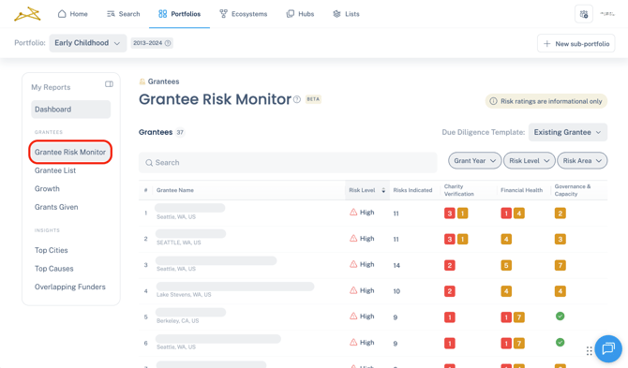Screen dimensions: 628x368
Task: Click the info icon in risk ratings notice
Action: click(493, 101)
